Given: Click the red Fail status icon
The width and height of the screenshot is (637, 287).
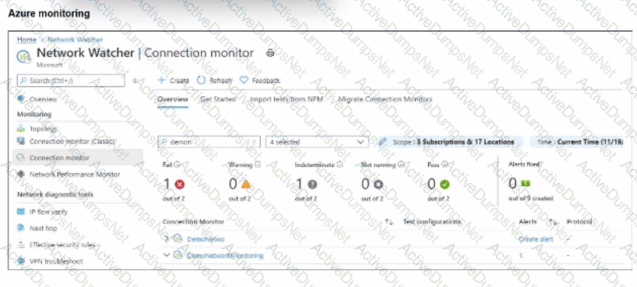Looking at the screenshot, I should click(x=179, y=185).
